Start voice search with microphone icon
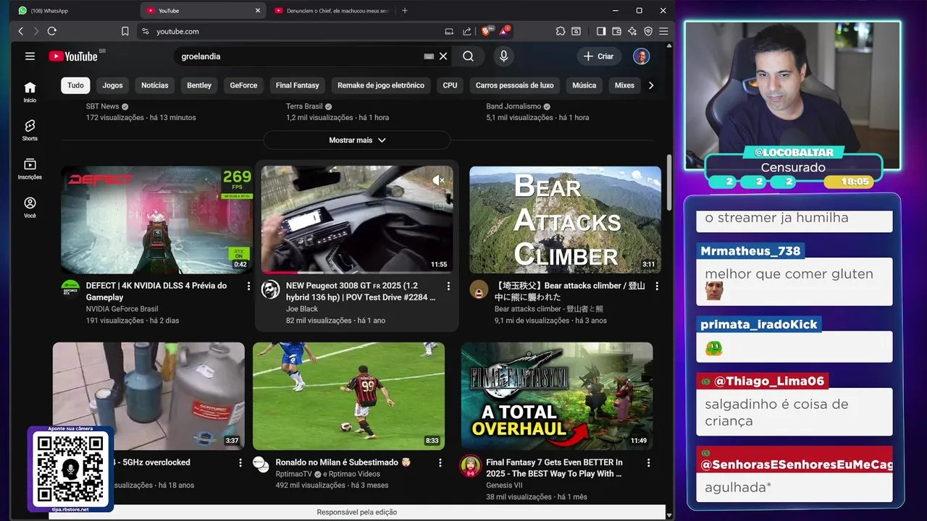927x521 pixels. 503,56
